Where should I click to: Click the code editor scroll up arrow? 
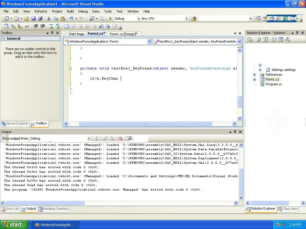(239, 50)
